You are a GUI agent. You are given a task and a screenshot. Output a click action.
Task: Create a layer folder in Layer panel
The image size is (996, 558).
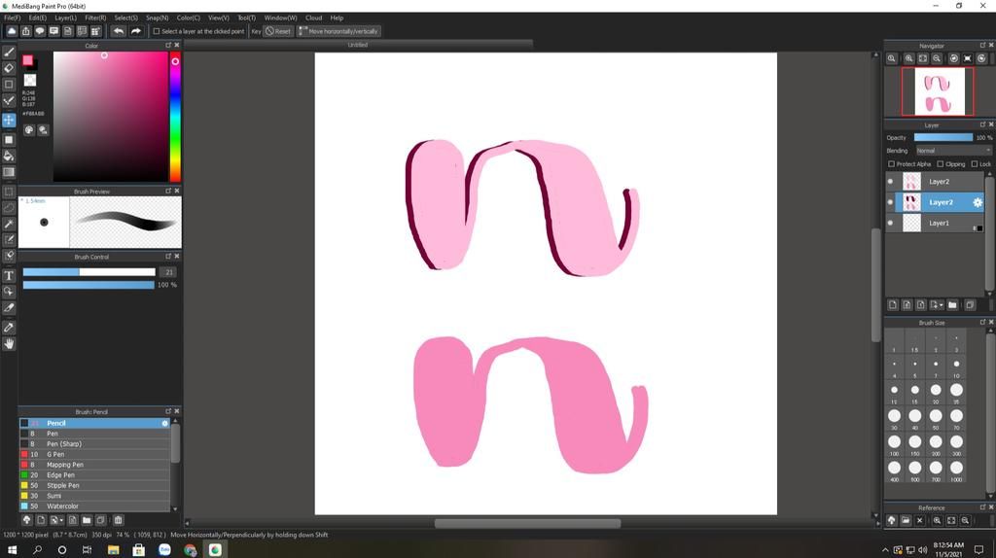pos(952,305)
